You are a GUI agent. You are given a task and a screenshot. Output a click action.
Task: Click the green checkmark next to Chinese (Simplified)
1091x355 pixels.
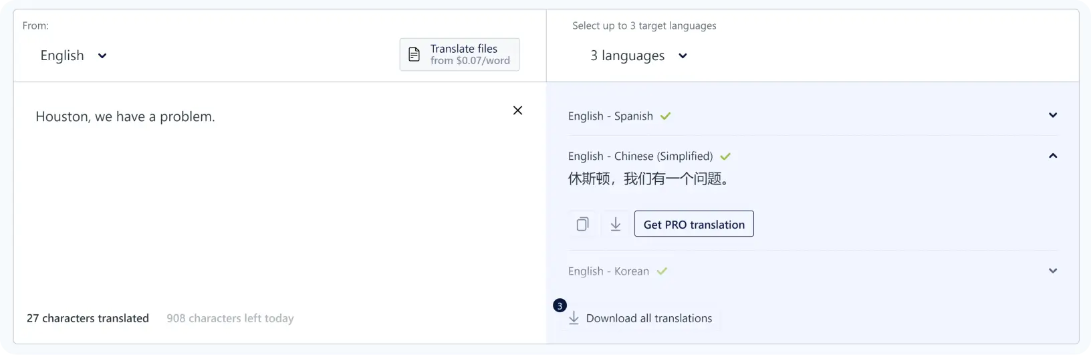tap(725, 156)
